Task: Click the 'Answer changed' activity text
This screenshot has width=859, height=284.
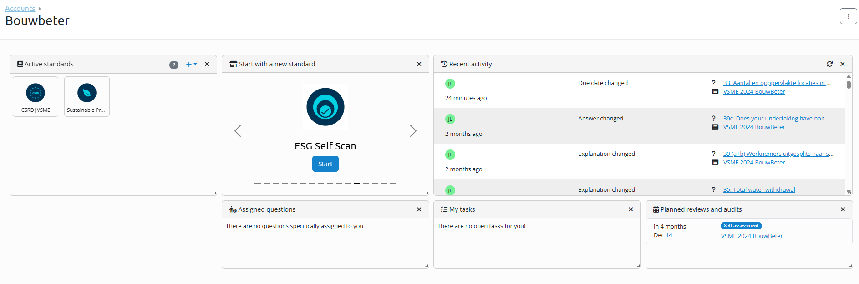Action: [601, 118]
